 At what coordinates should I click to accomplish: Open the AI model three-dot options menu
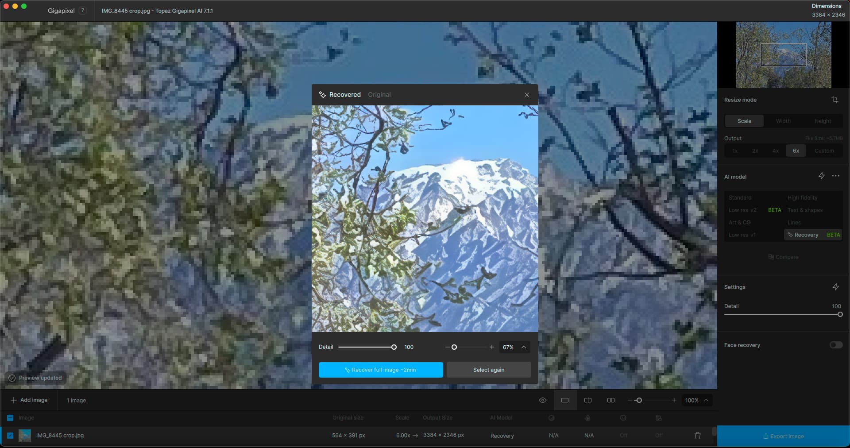click(835, 176)
